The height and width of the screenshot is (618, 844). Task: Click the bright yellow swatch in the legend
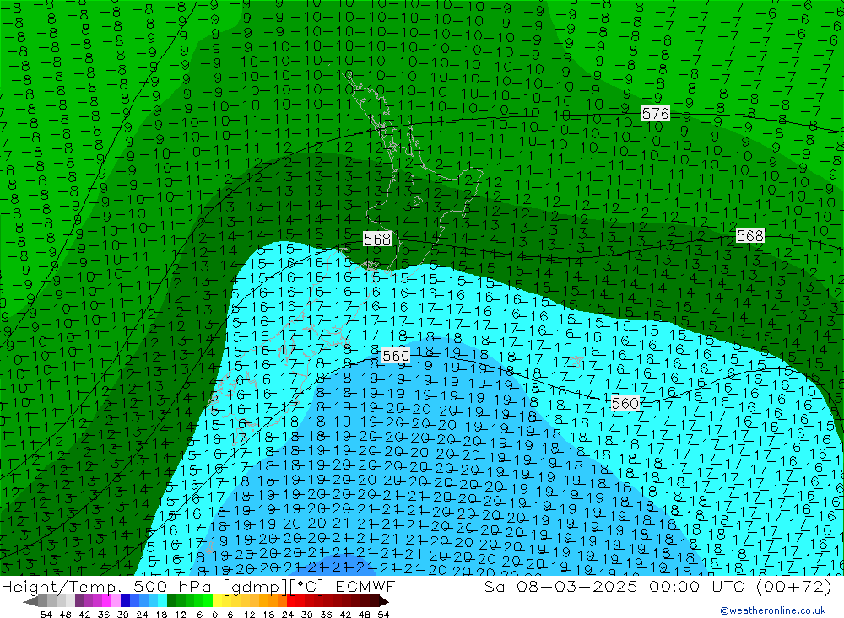[x=218, y=601]
